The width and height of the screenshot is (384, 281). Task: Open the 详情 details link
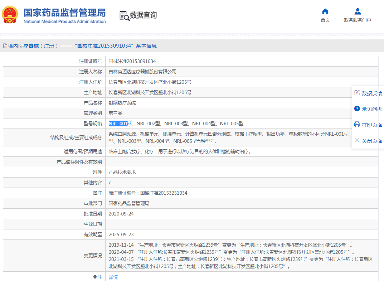(x=113, y=277)
